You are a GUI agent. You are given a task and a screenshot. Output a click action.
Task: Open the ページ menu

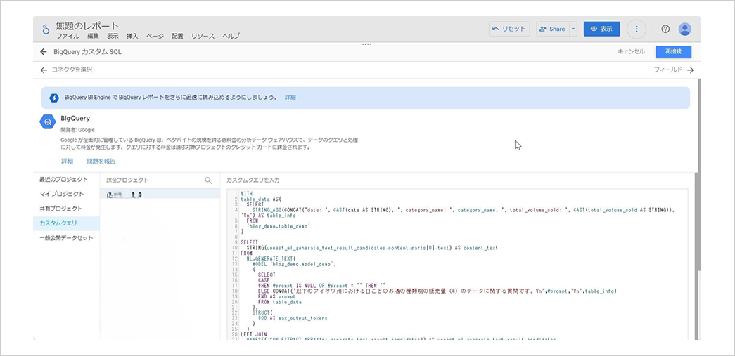click(x=155, y=36)
